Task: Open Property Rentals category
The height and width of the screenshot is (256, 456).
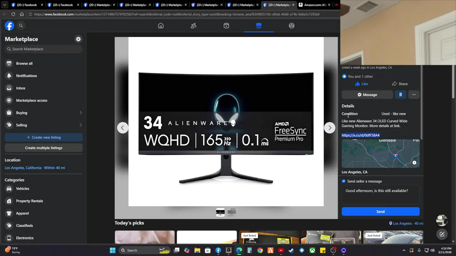Action: (43, 201)
